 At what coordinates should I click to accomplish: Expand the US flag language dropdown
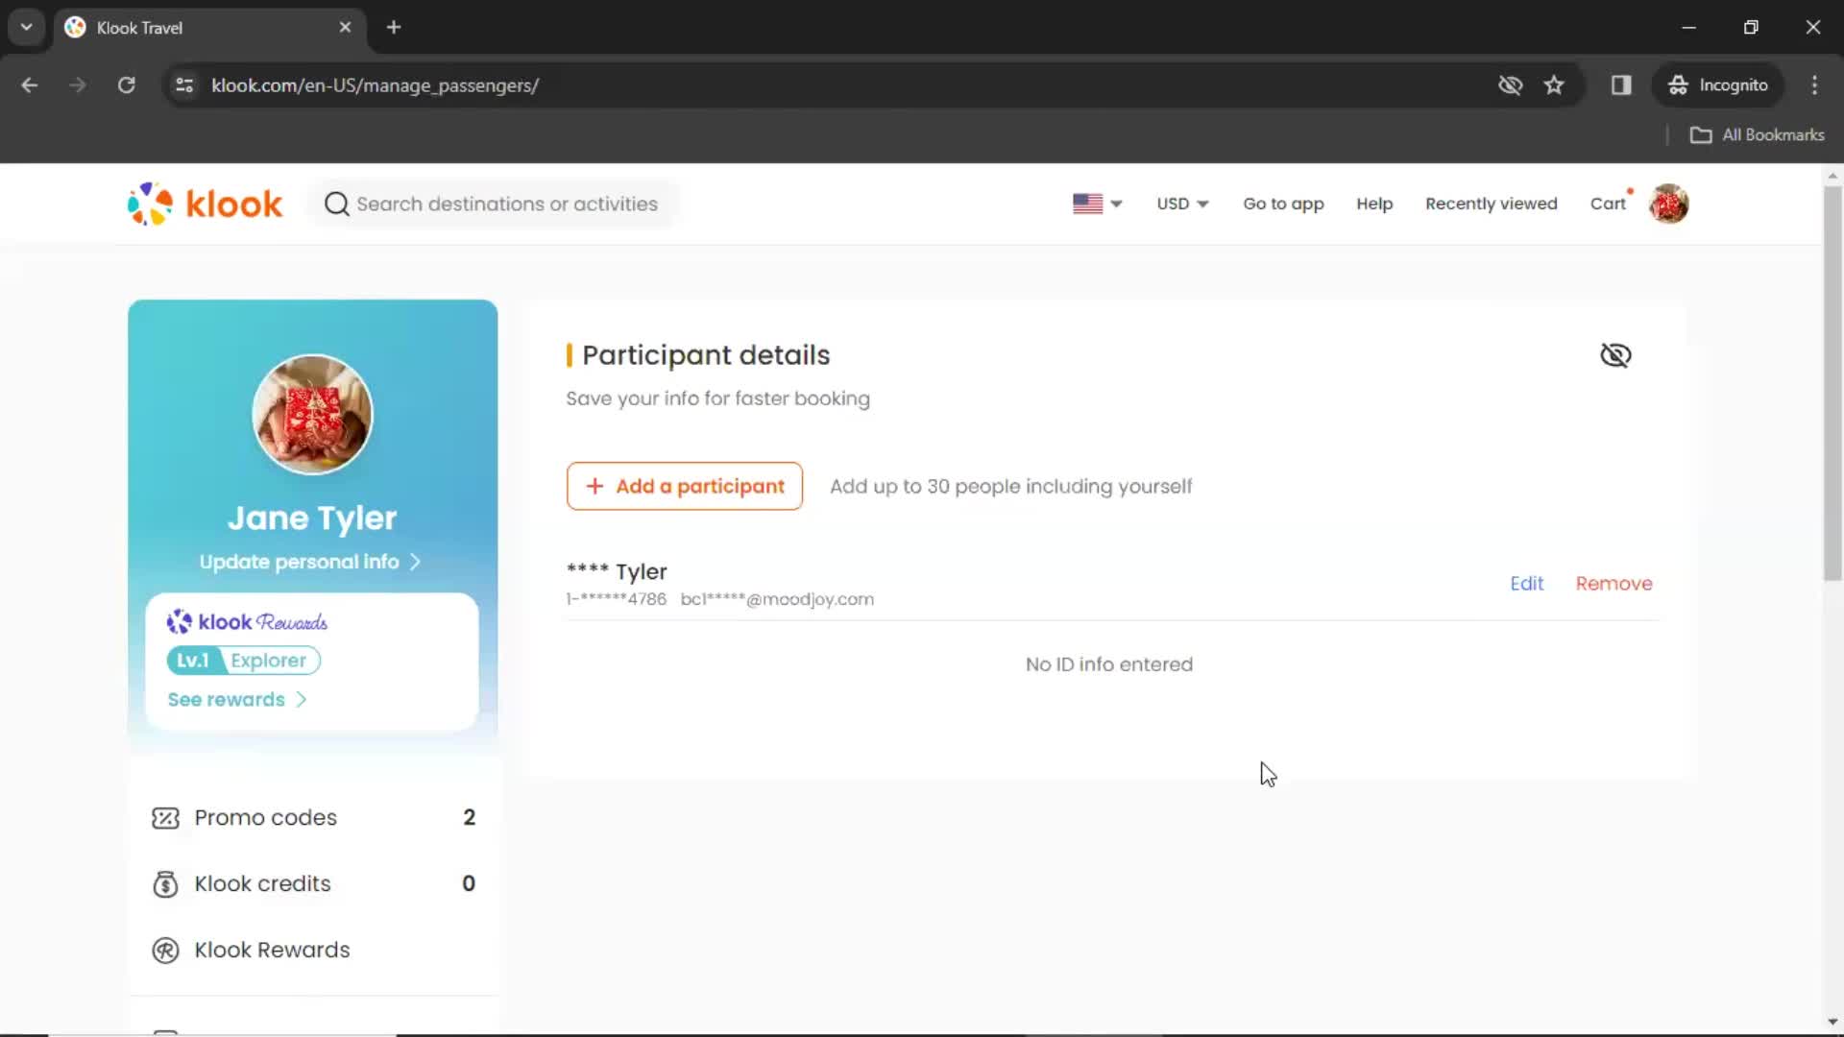click(1097, 203)
